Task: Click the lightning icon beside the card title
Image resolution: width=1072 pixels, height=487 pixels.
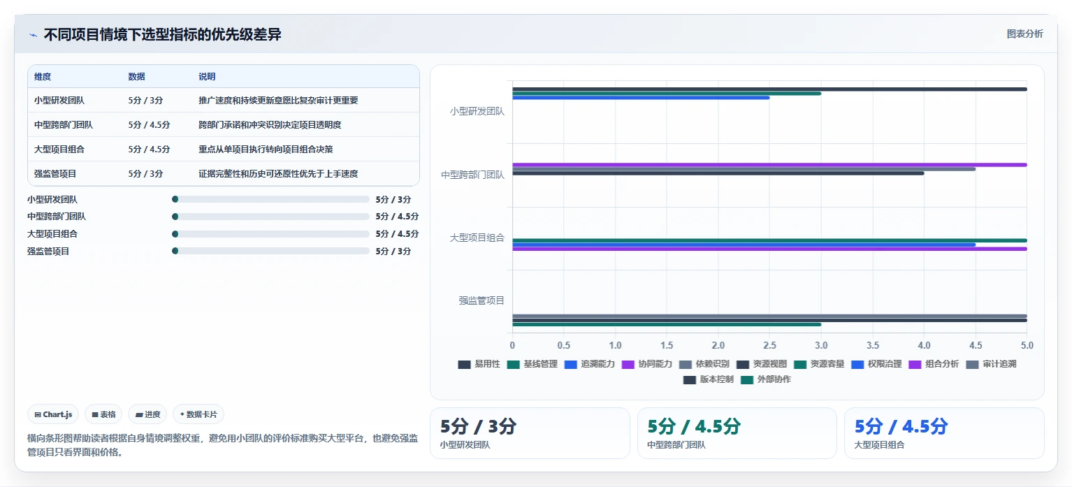Action: (x=33, y=35)
